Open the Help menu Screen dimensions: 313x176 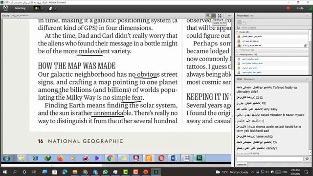(300, 8)
